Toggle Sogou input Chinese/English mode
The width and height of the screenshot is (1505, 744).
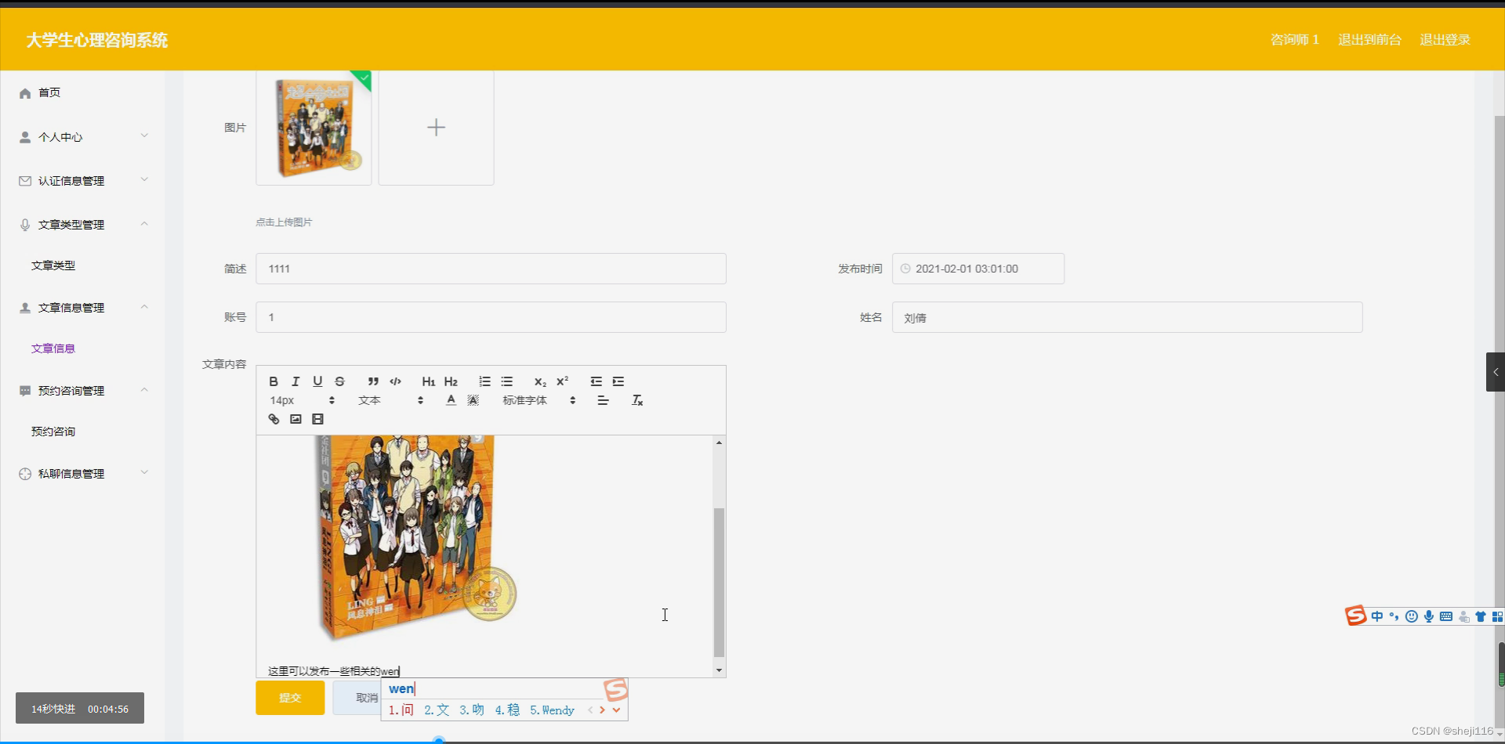[x=1377, y=616]
